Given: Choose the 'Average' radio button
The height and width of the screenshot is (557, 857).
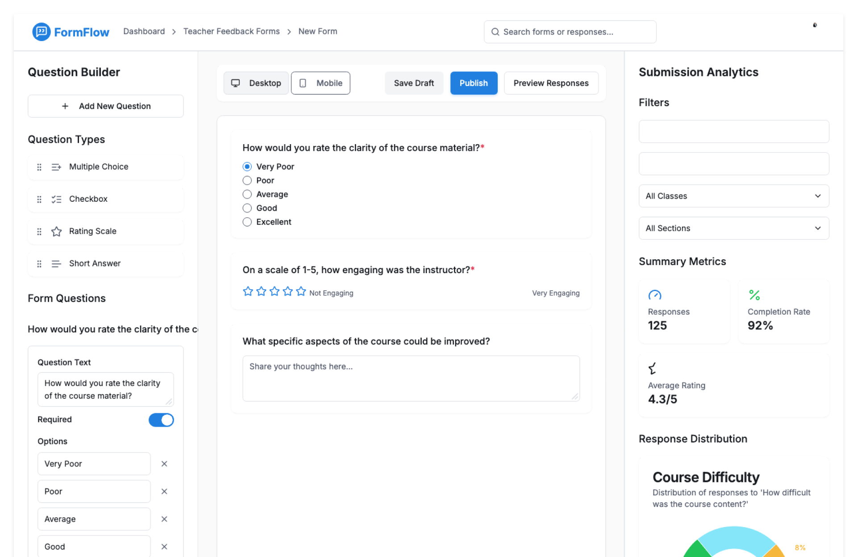Looking at the screenshot, I should point(247,194).
